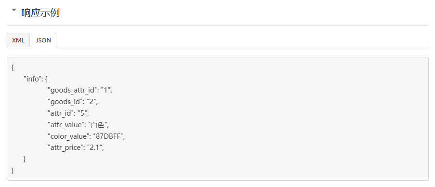The height and width of the screenshot is (187, 435).
Task: Click the 响应示例 heading text
Action: tap(40, 13)
